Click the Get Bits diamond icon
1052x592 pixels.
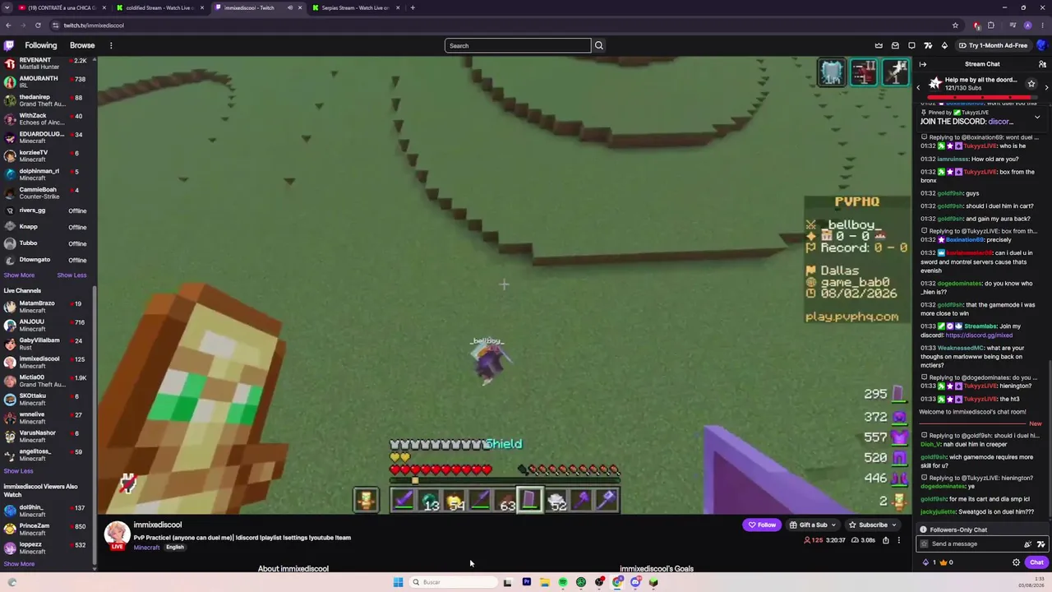click(944, 45)
